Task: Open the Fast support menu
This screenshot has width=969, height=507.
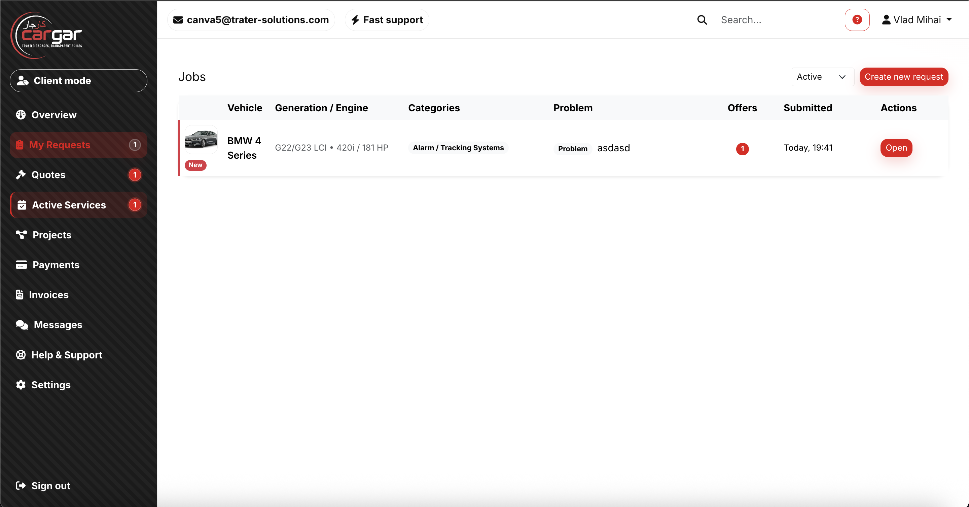Action: 386,19
